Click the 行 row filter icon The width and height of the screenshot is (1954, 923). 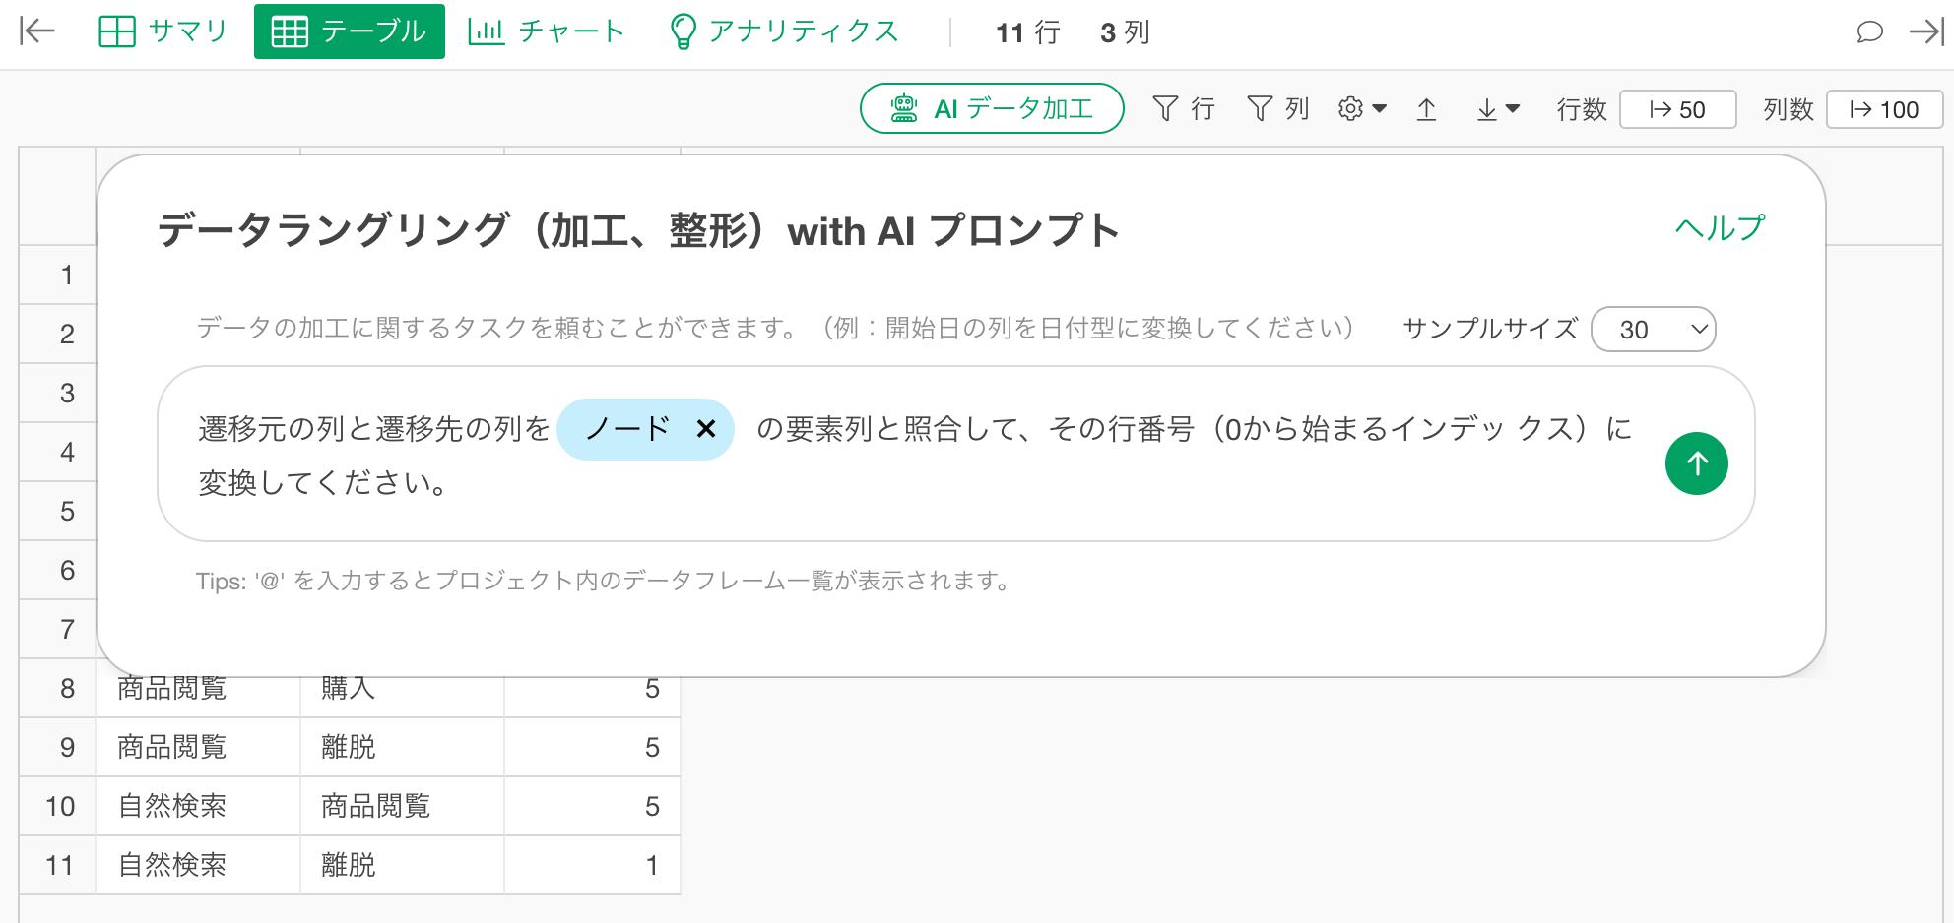pyautogui.click(x=1183, y=109)
